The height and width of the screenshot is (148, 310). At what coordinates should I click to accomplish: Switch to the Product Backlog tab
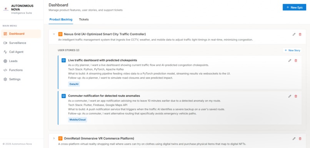(x=61, y=20)
